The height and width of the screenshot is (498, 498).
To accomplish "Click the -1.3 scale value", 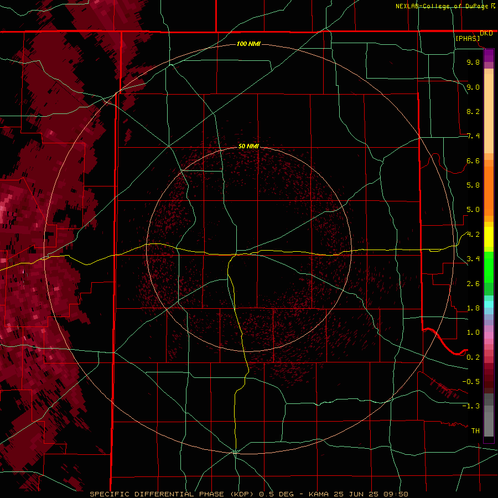I will (471, 406).
